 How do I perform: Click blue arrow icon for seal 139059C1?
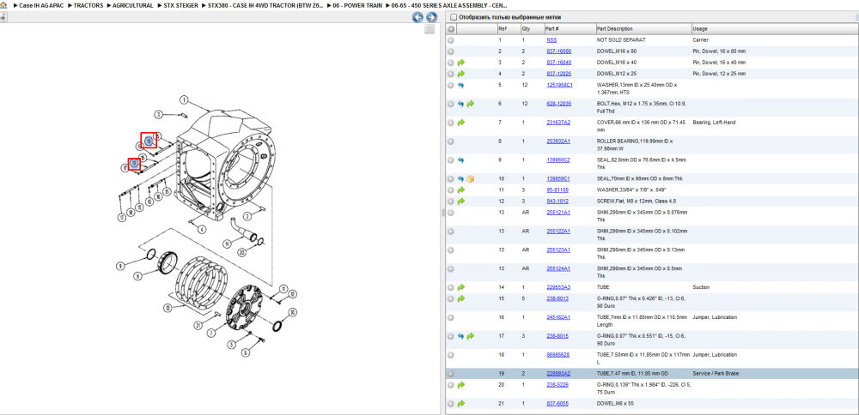460,179
